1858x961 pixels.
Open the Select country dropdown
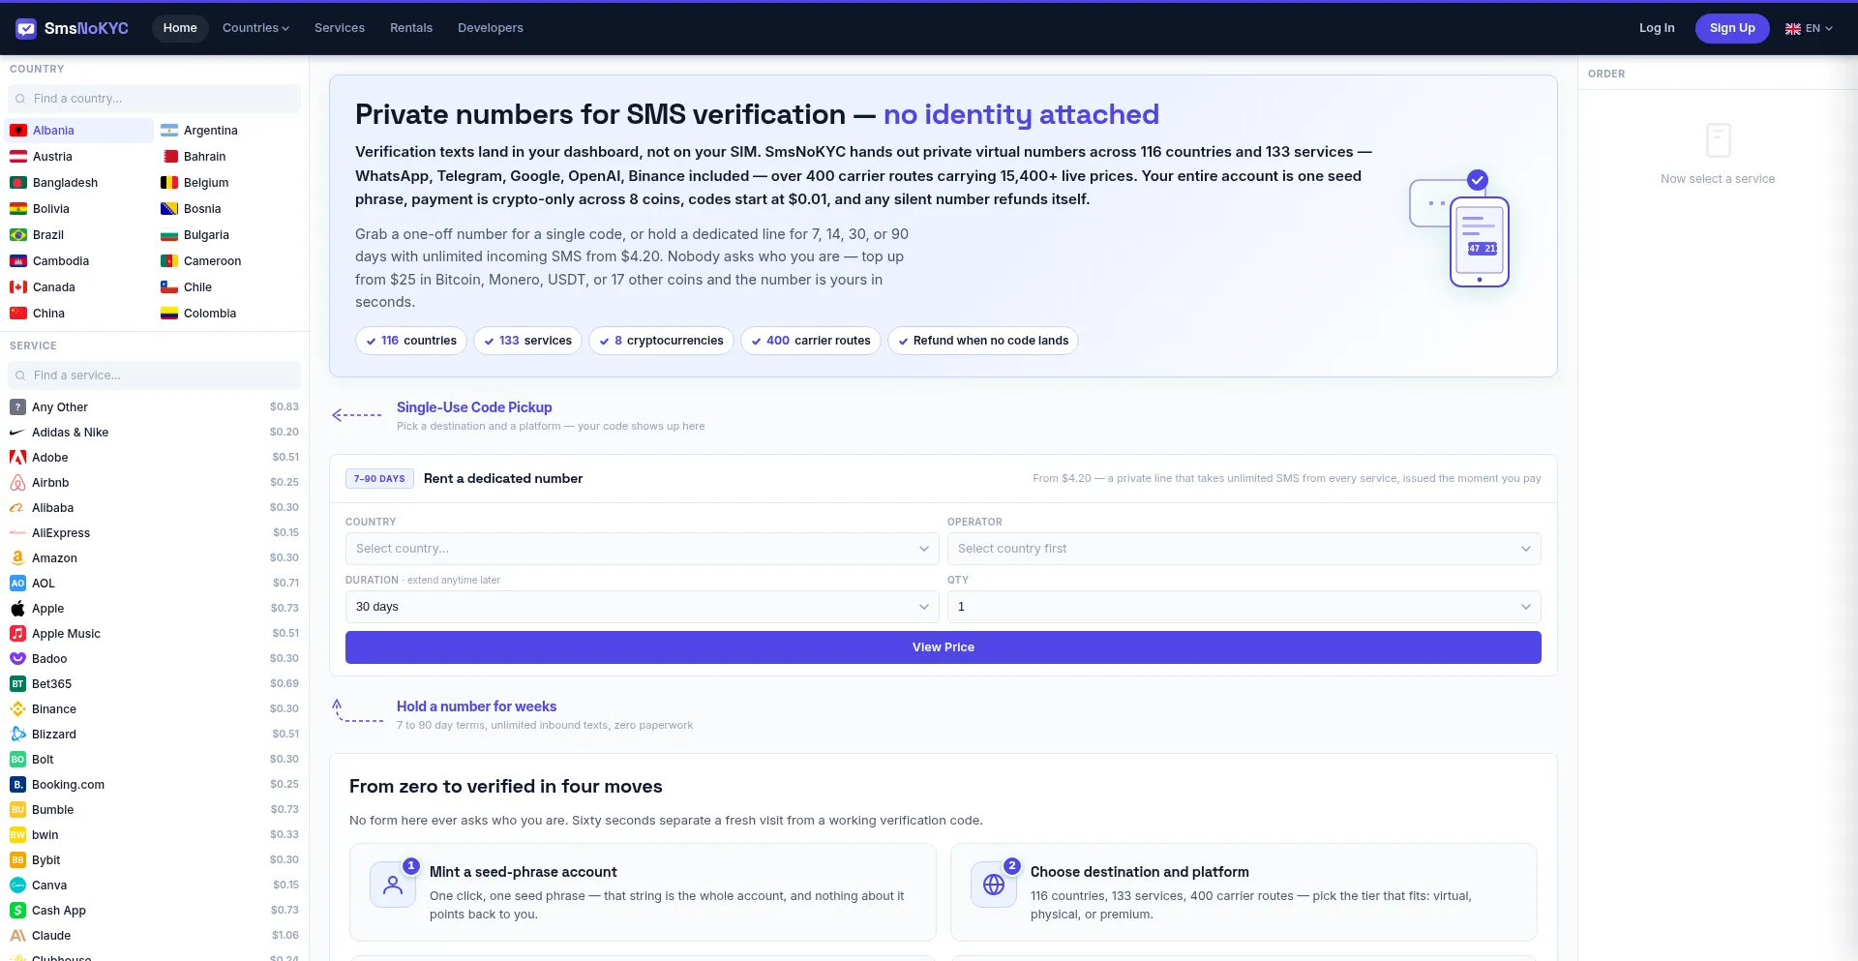click(643, 549)
